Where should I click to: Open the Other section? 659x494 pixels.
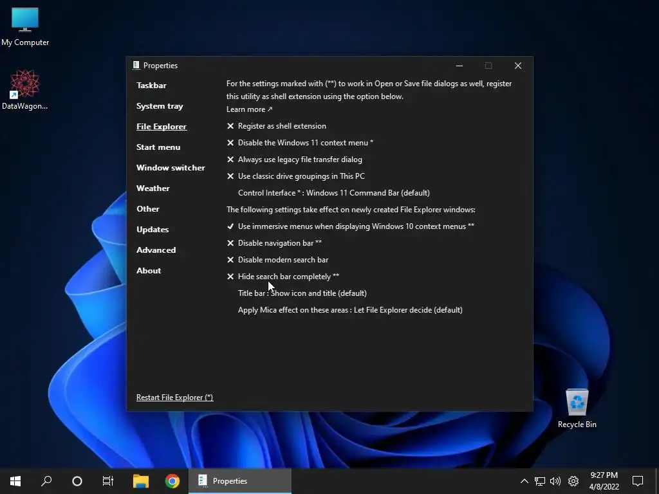click(148, 209)
